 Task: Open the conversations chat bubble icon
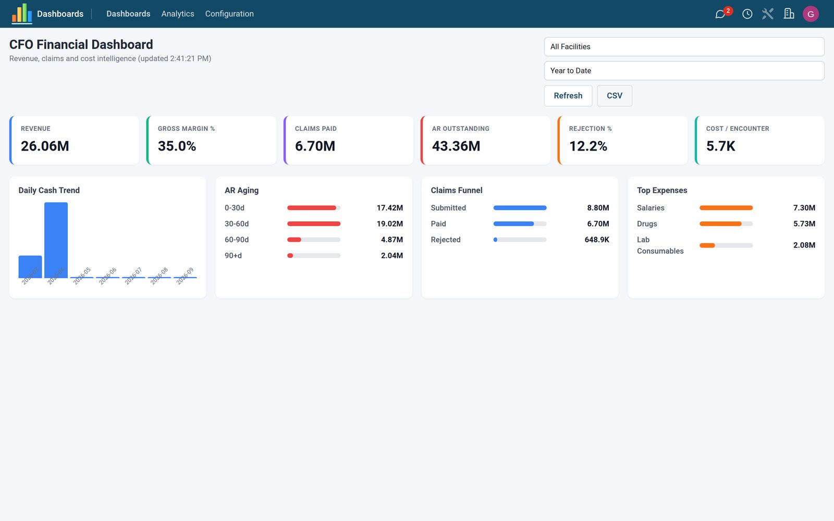(x=720, y=14)
